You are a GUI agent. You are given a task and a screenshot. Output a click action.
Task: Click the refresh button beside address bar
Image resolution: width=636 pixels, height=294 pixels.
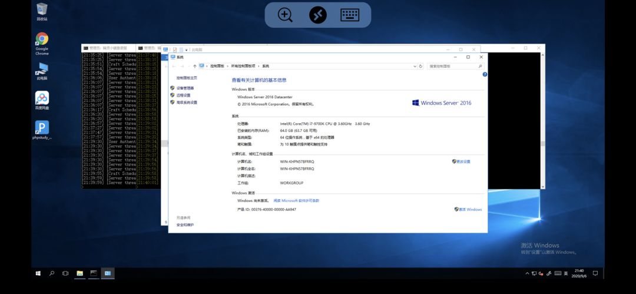[x=420, y=66]
